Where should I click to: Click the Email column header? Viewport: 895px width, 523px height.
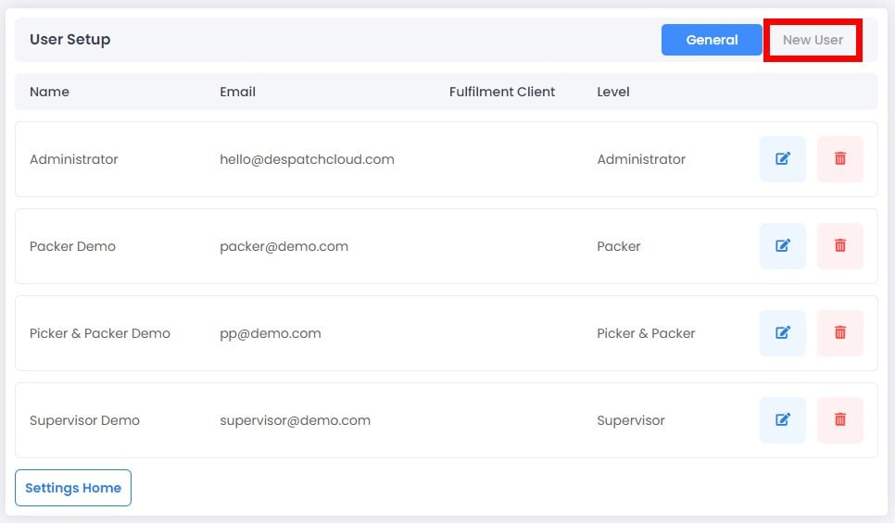[237, 92]
